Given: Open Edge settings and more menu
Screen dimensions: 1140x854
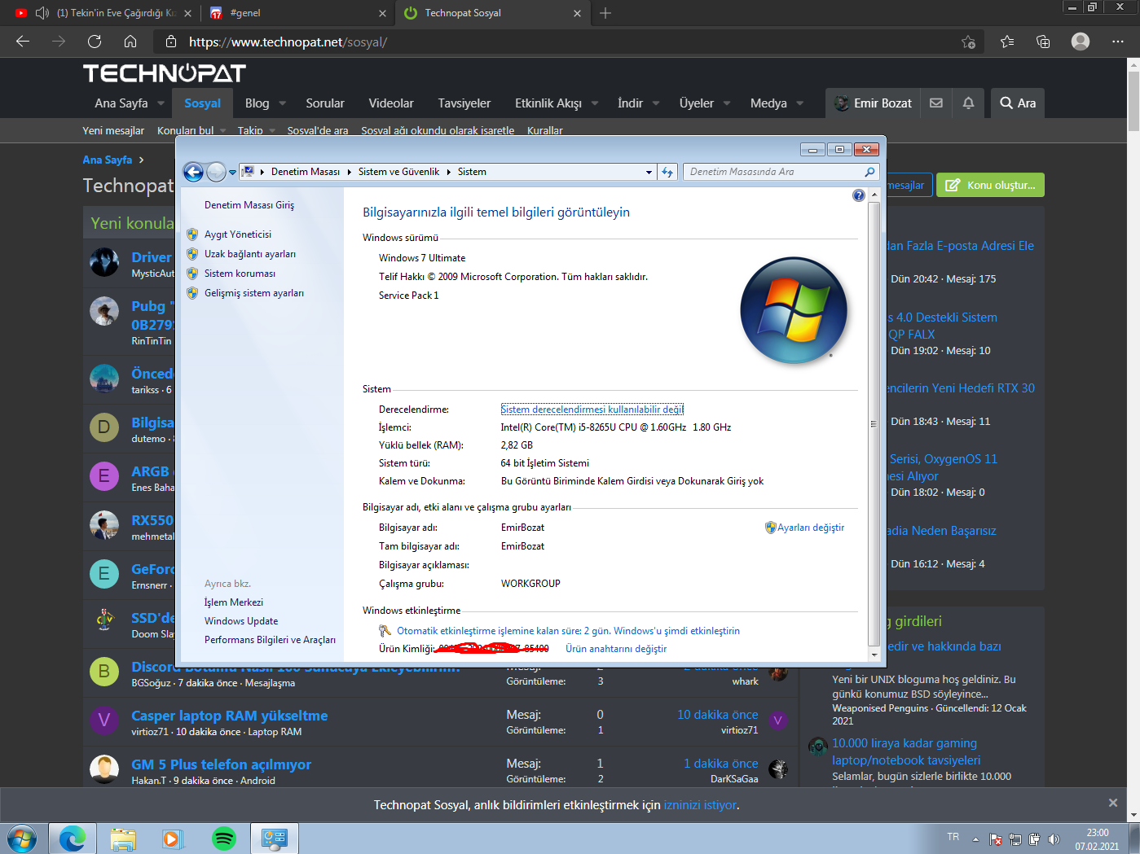Looking at the screenshot, I should pyautogui.click(x=1118, y=42).
